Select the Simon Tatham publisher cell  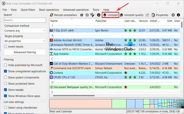[x=104, y=68]
